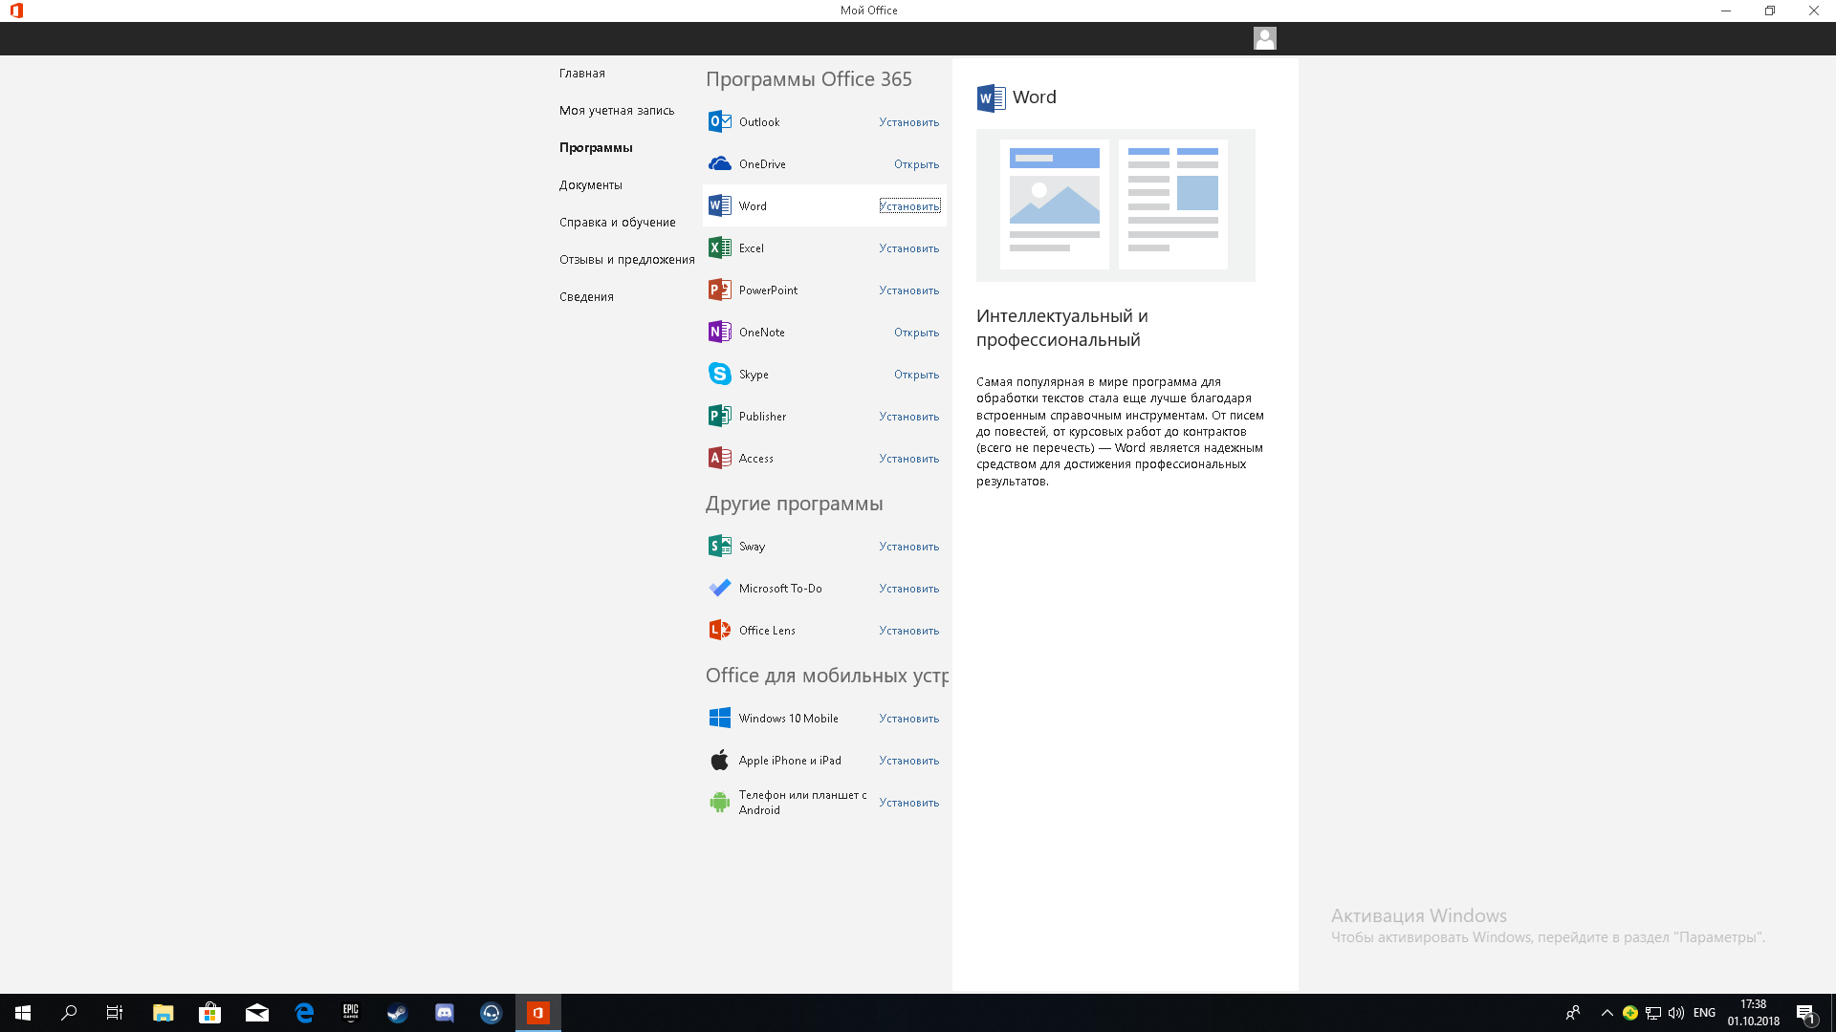Open Mail app from taskbar
This screenshot has width=1836, height=1032.
click(256, 1013)
